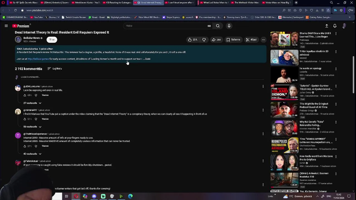Image resolution: width=356 pixels, height=200 pixels.
Task: Open the notifications bell
Action: pyautogui.click(x=335, y=26)
